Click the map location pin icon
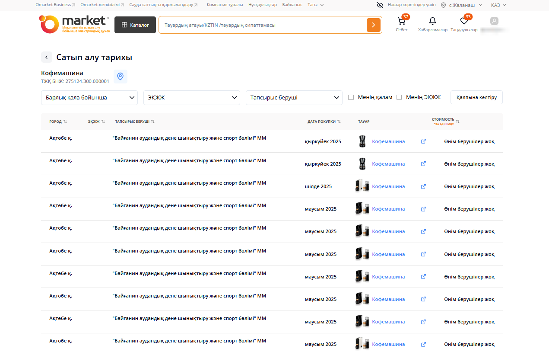The height and width of the screenshot is (355, 549). 121,77
